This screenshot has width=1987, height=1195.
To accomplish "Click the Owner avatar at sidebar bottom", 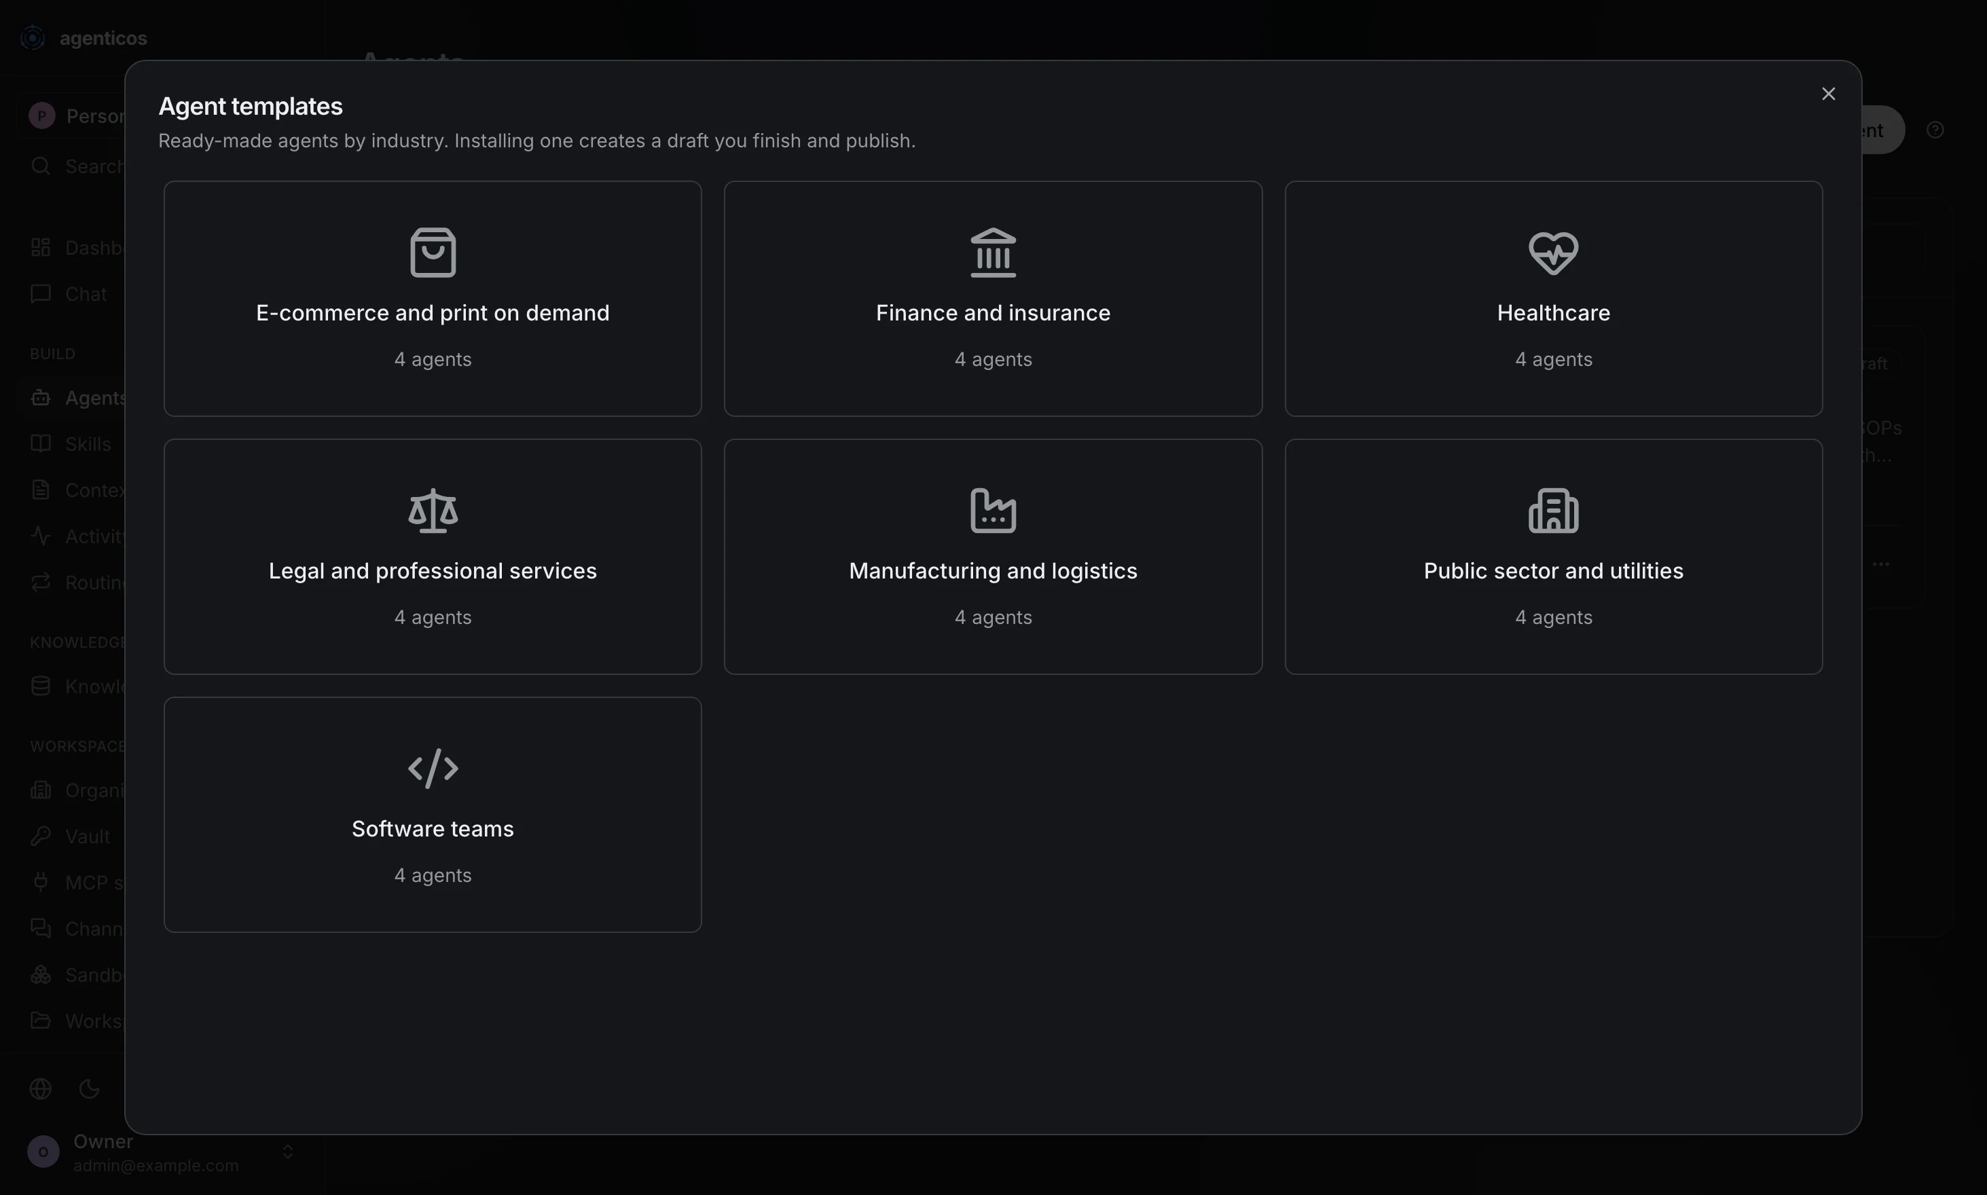I will [x=43, y=1152].
